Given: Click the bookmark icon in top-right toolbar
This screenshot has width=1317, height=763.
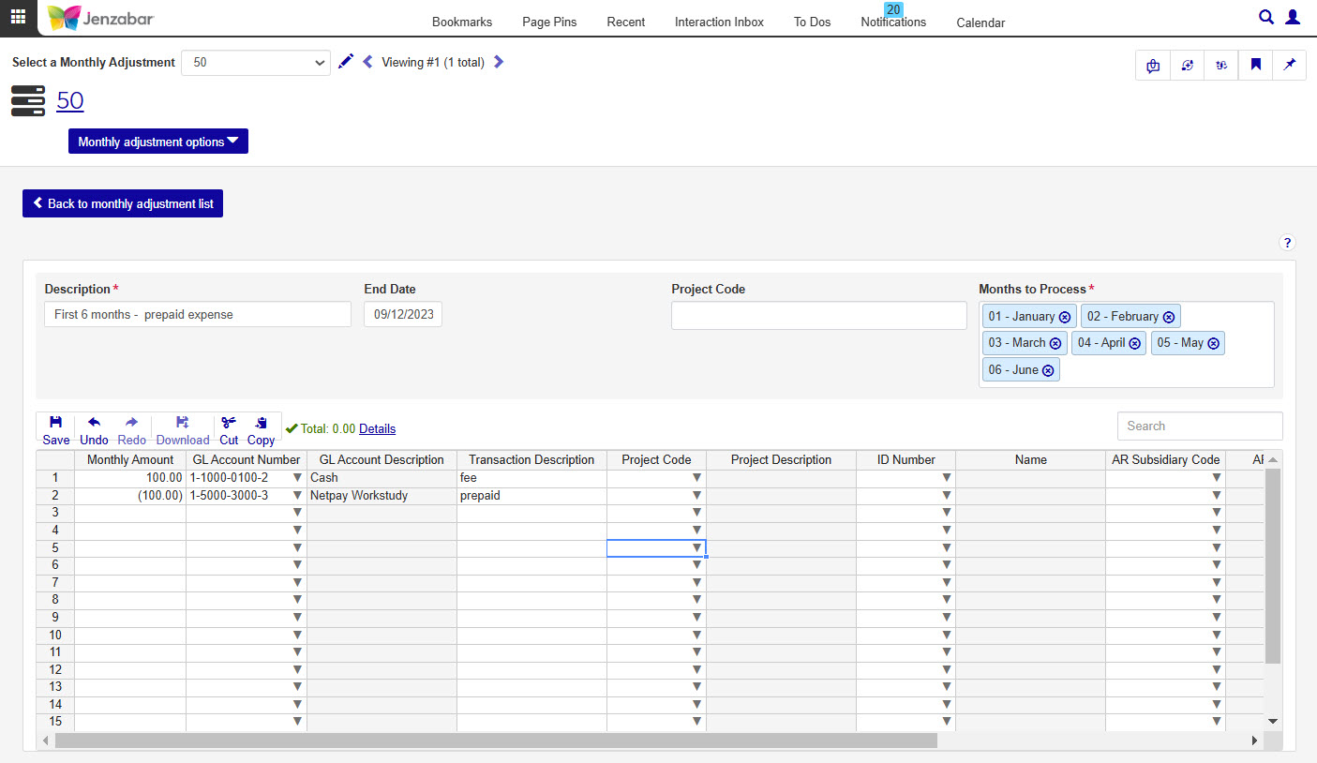Looking at the screenshot, I should point(1255,65).
